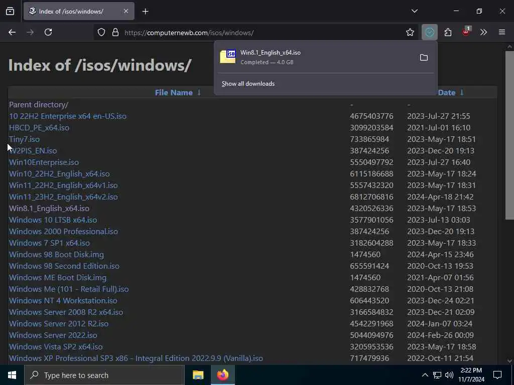514x385 pixels.
Task: Select size value 4675403776
Action: pos(371,116)
